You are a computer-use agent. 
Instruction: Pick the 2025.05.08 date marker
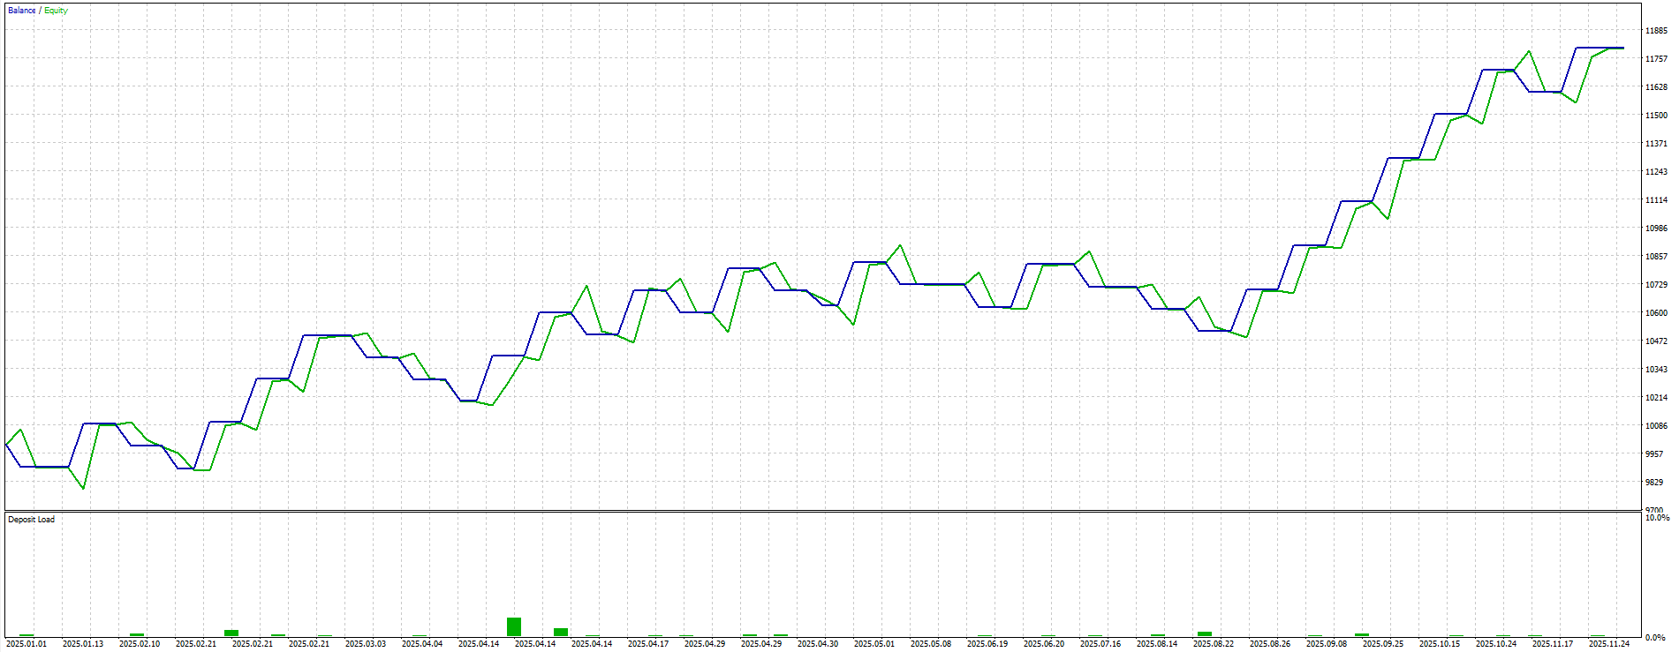(x=931, y=644)
